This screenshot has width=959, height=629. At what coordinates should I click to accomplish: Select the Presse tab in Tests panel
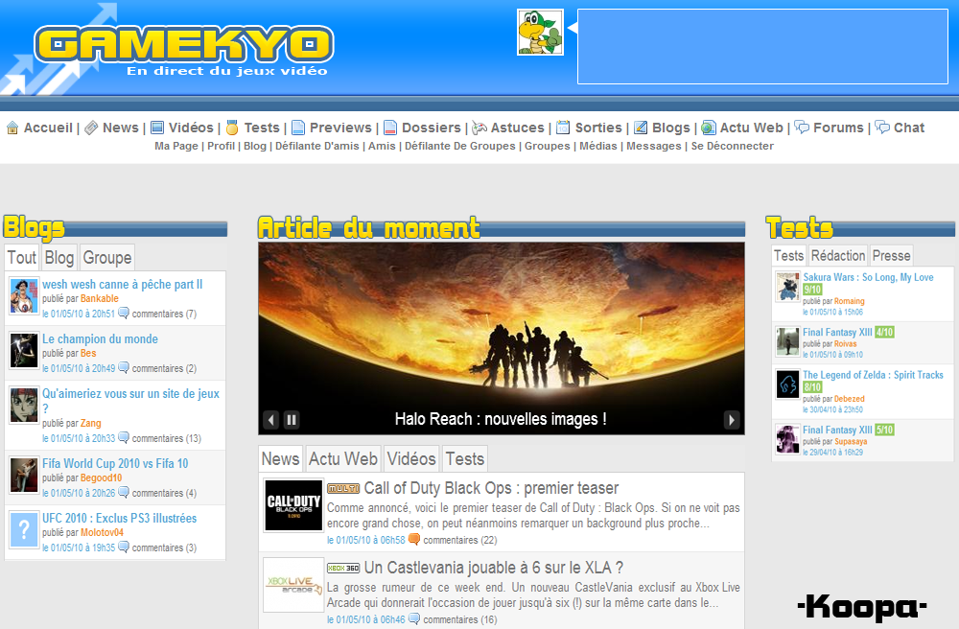coord(891,255)
